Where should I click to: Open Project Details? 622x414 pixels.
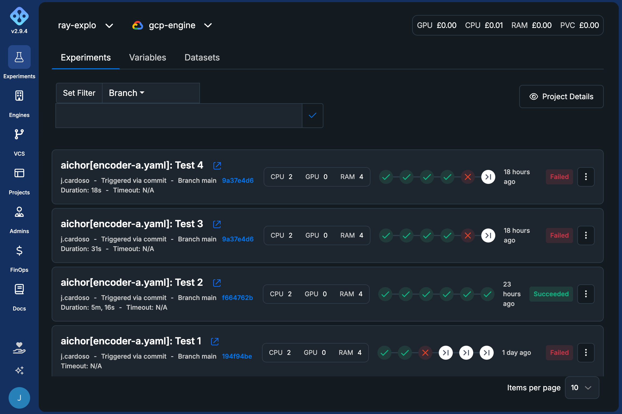561,97
